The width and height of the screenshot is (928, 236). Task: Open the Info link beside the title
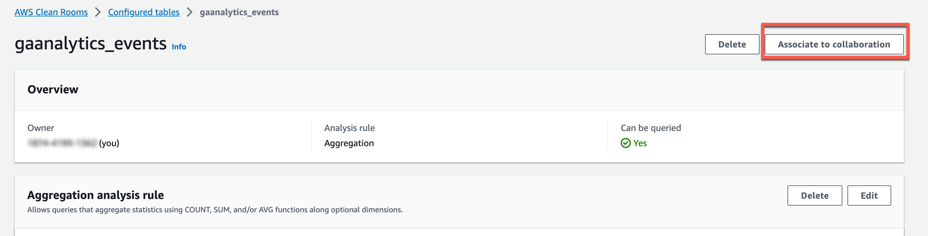coord(179,47)
